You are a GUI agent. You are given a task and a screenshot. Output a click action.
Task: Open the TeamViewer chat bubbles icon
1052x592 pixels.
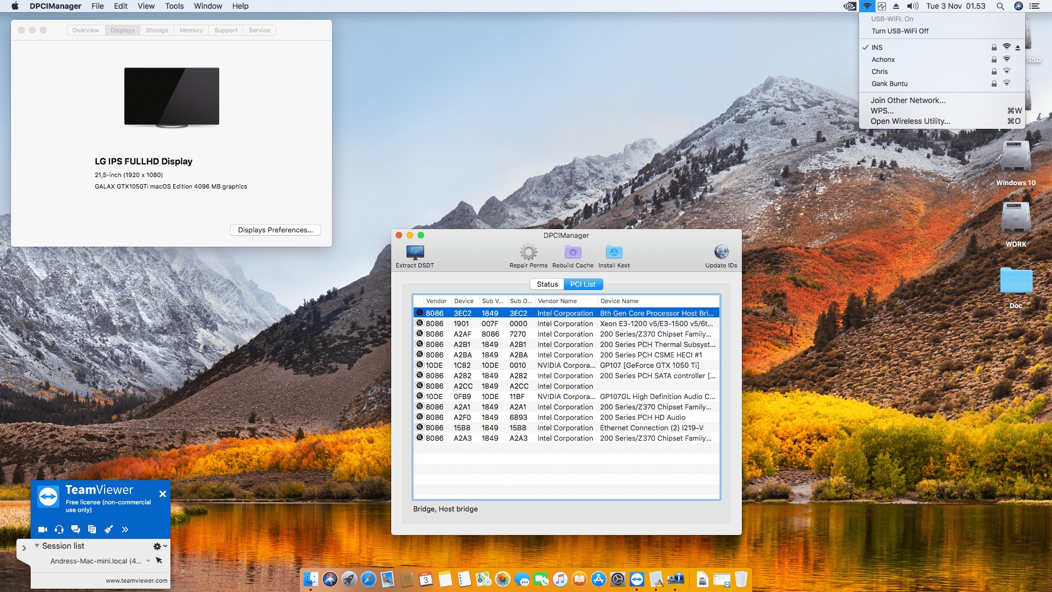[x=76, y=530]
